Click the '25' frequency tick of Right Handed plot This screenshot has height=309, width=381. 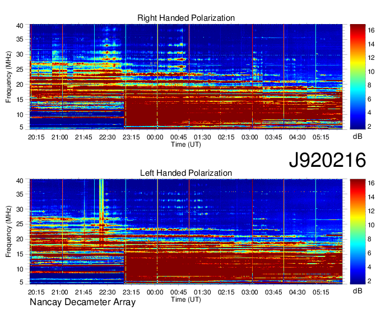coord(20,69)
